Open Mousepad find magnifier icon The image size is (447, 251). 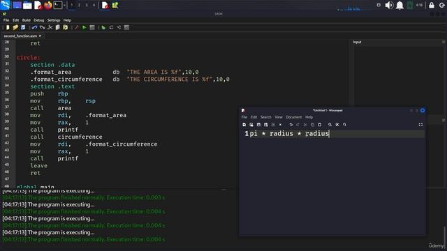[330, 125]
